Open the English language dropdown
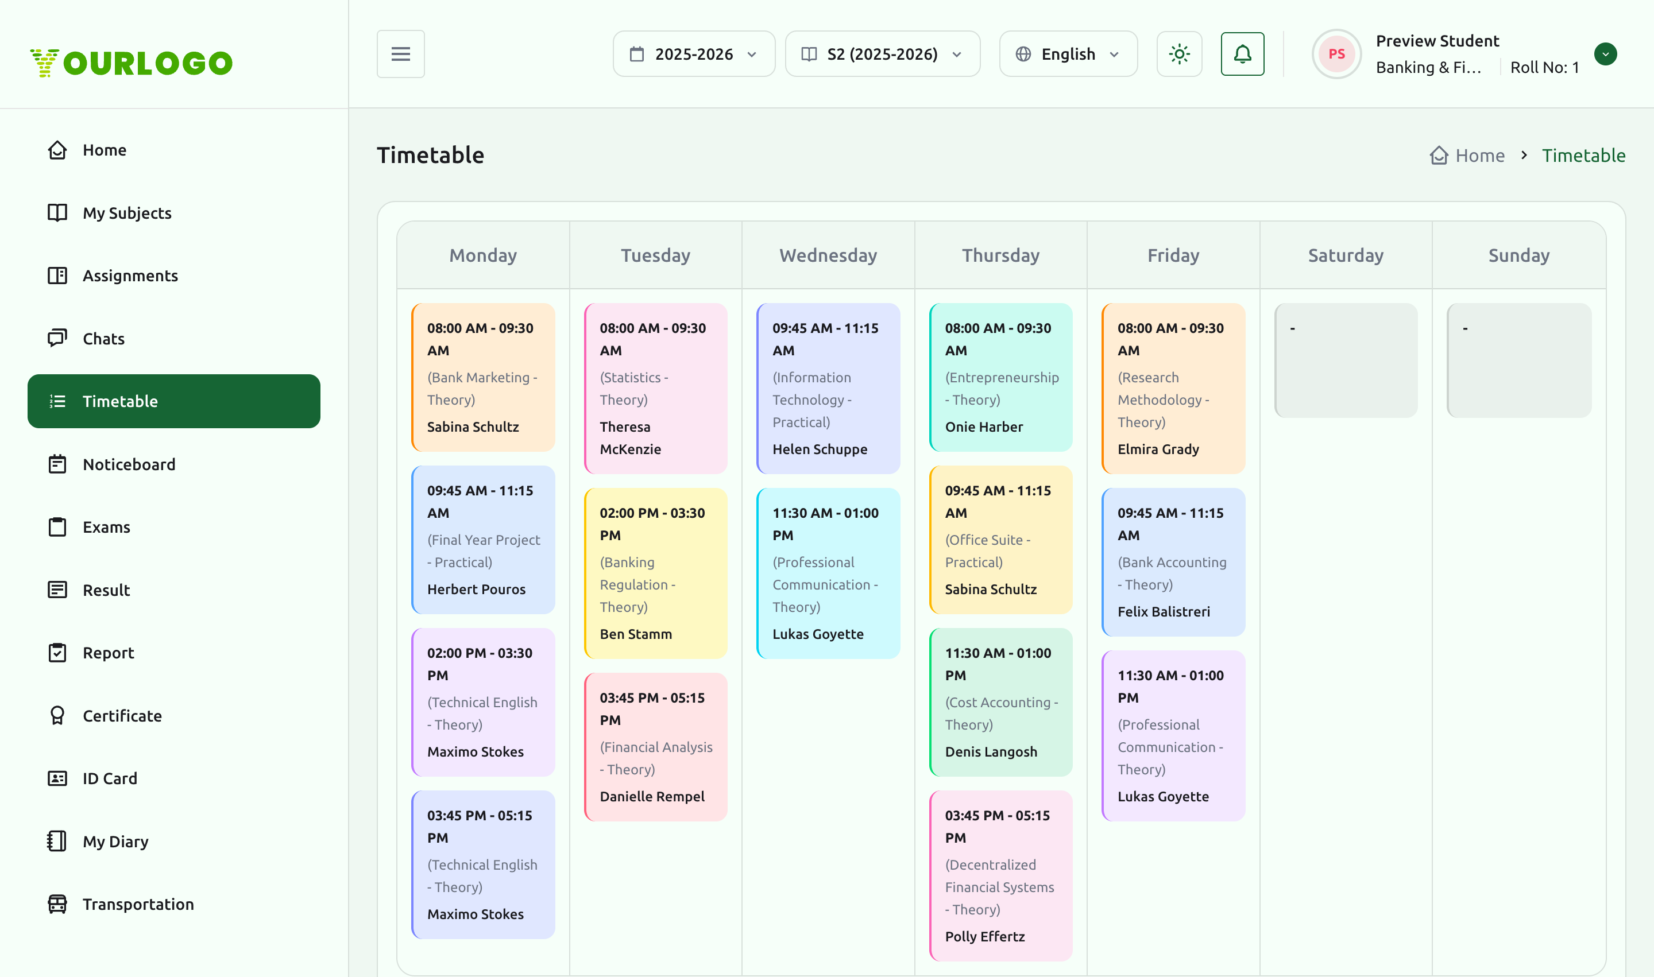This screenshot has height=977, width=1654. coord(1068,54)
